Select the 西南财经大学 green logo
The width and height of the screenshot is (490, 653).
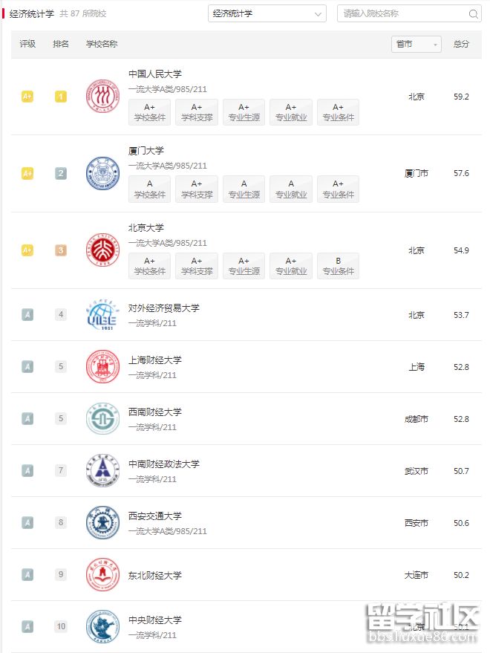click(102, 418)
